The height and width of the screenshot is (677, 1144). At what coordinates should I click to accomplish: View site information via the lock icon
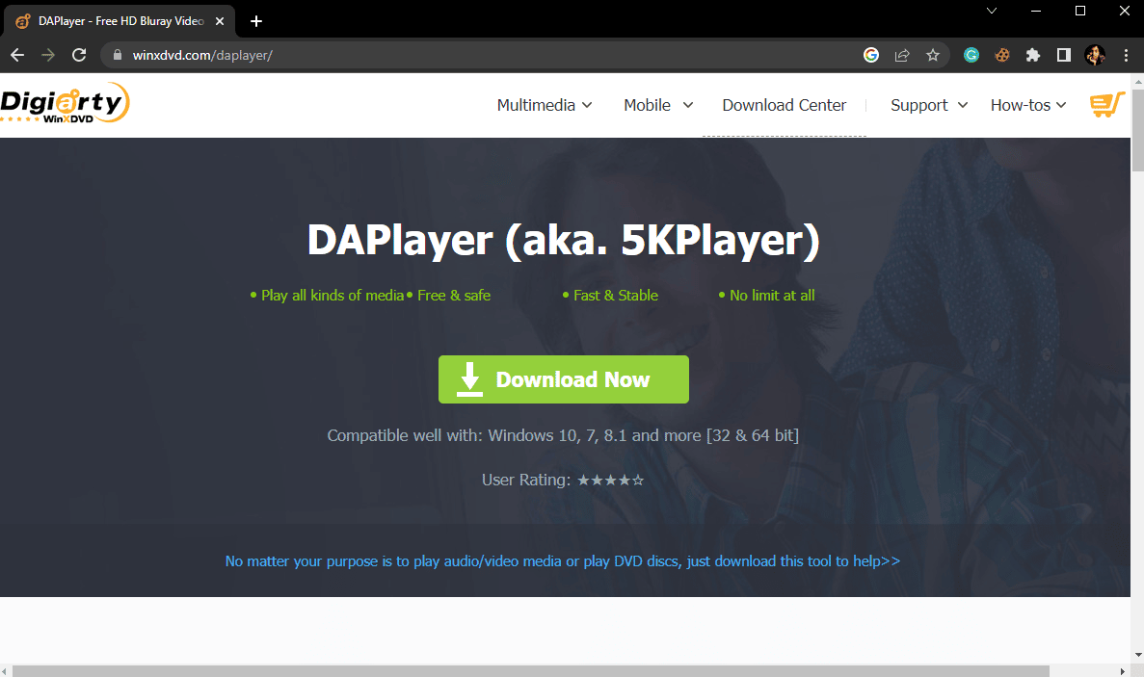(118, 56)
